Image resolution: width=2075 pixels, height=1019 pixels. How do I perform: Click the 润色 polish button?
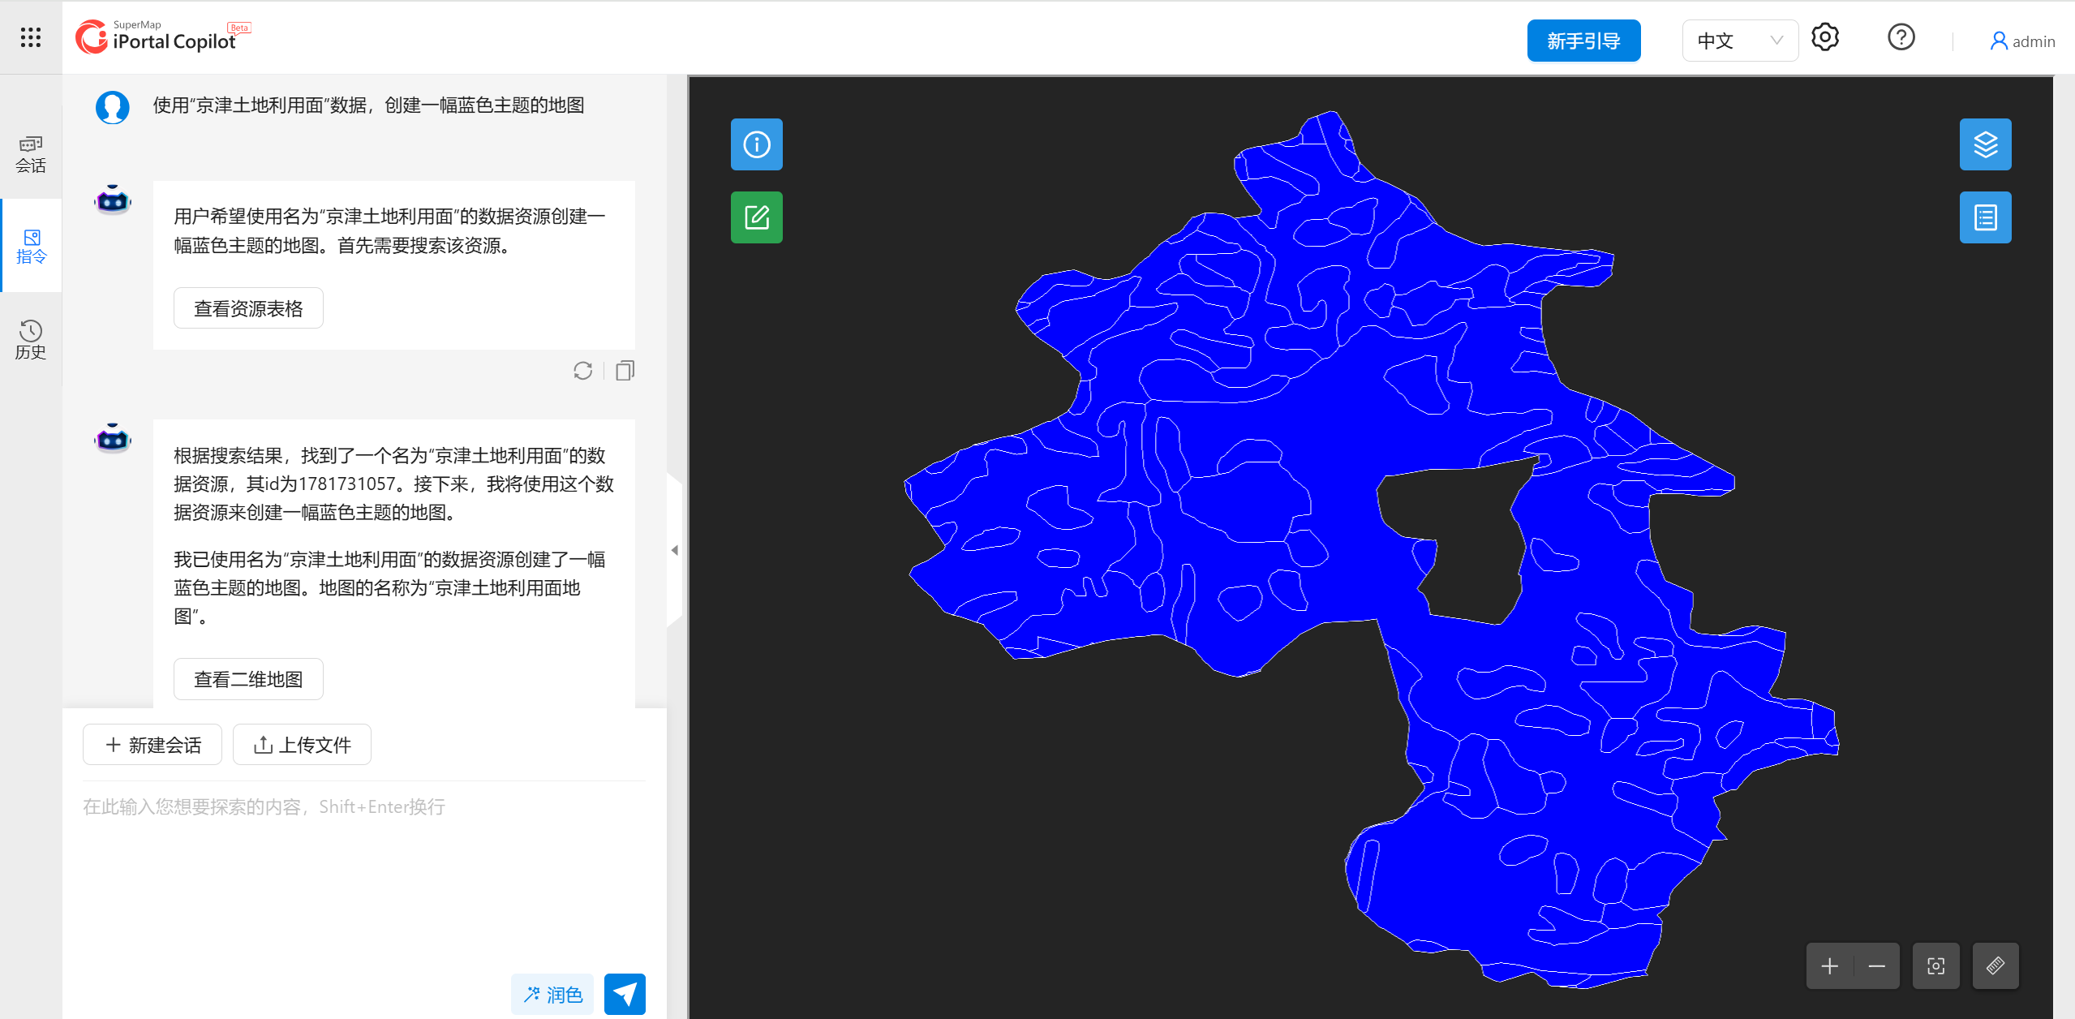pos(552,994)
